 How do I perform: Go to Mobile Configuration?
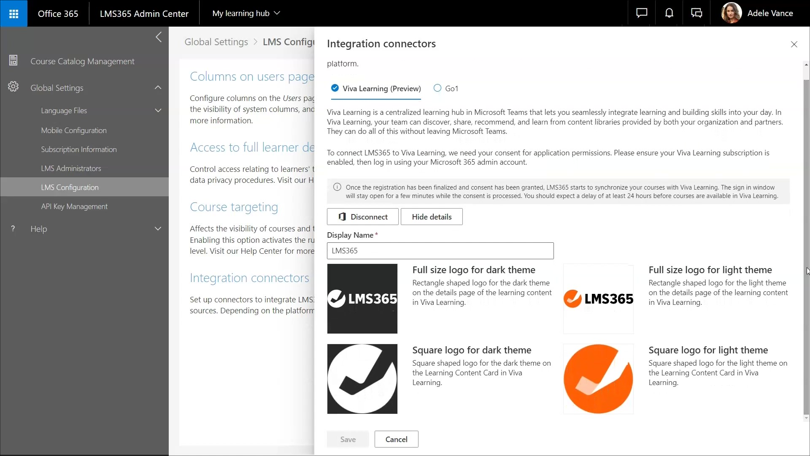coord(74,130)
